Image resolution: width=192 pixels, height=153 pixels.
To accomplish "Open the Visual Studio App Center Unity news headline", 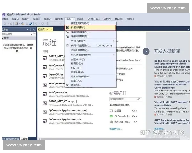I will click(x=172, y=84).
